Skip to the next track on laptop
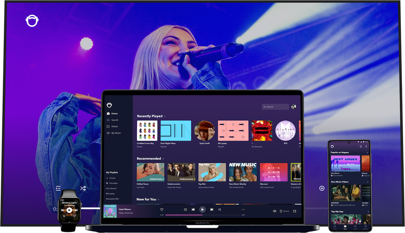Image resolution: width=405 pixels, height=233 pixels. pos(212,209)
